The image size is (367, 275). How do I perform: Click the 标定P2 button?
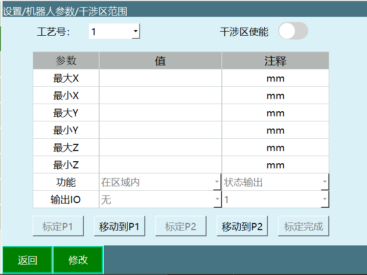click(x=180, y=227)
